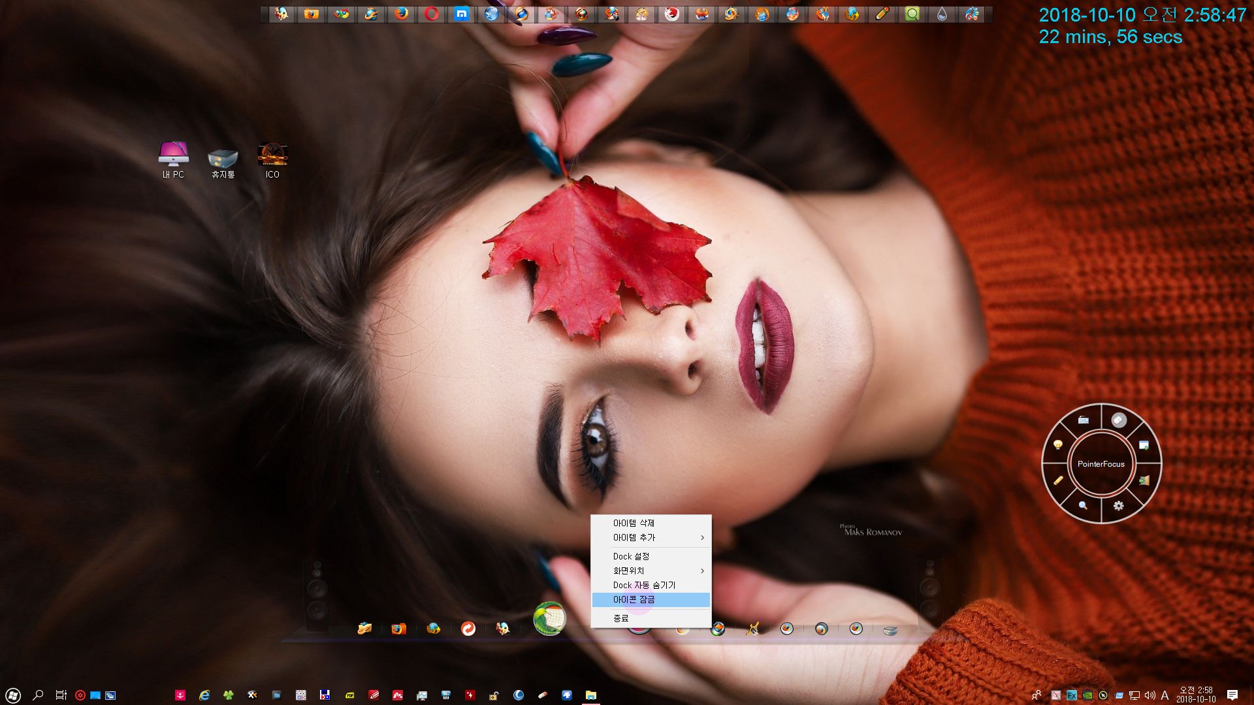Select the 내 PC desktop icon
Screen dimensions: 1254x705
173,160
